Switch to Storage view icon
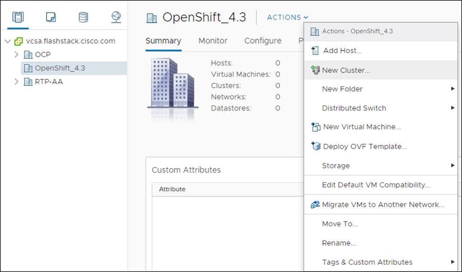Screen dimensions: 462x272 [x=83, y=17]
